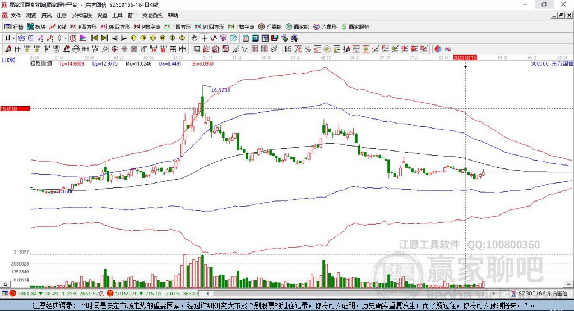
Task: Expand the 日 period dropdown arrow
Action: click(13, 38)
